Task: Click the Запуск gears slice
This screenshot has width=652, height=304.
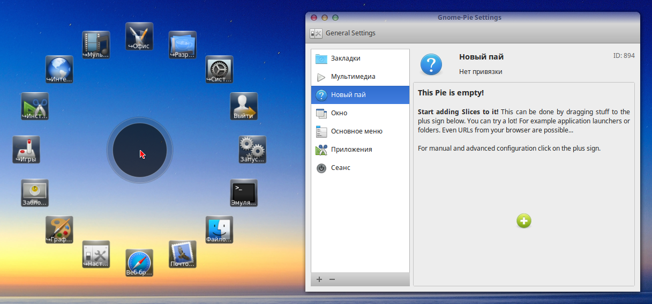Action: [x=252, y=150]
